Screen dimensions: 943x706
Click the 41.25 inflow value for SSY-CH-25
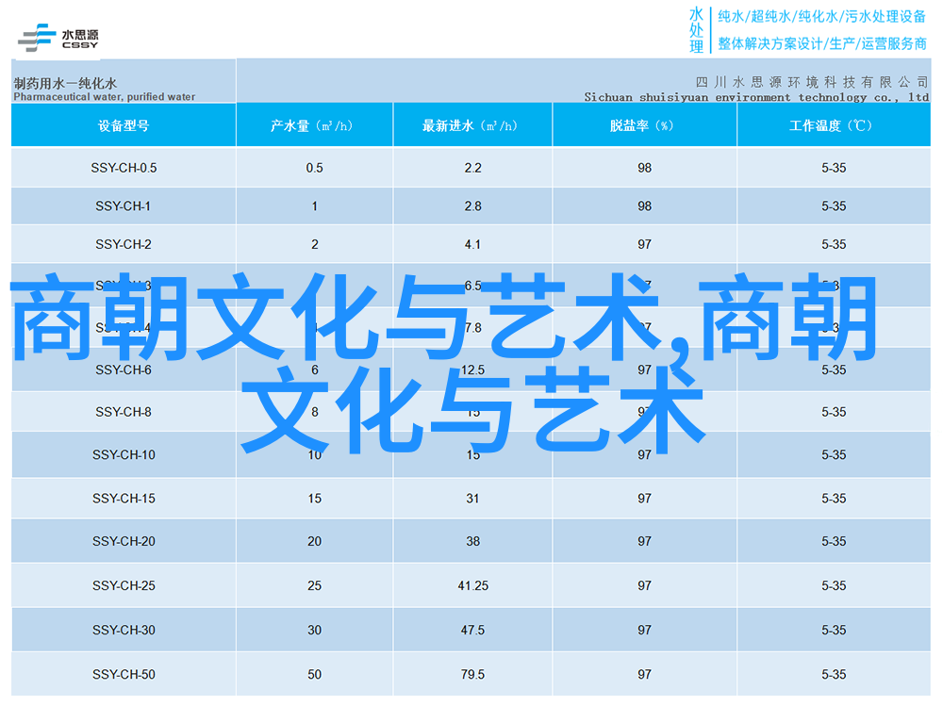click(472, 585)
